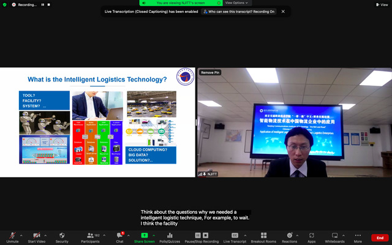This screenshot has height=245, width=392.
Task: Expand audio options arrow next to Unmute
Action: pyautogui.click(x=21, y=235)
